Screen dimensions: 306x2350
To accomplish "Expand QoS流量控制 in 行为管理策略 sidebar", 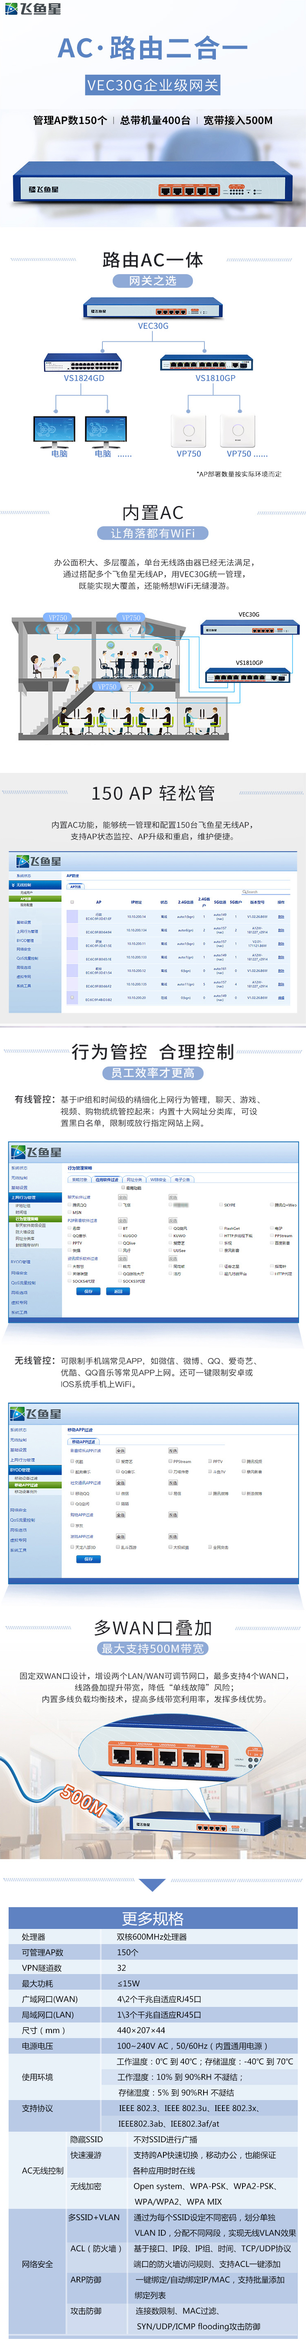I will point(24,1283).
